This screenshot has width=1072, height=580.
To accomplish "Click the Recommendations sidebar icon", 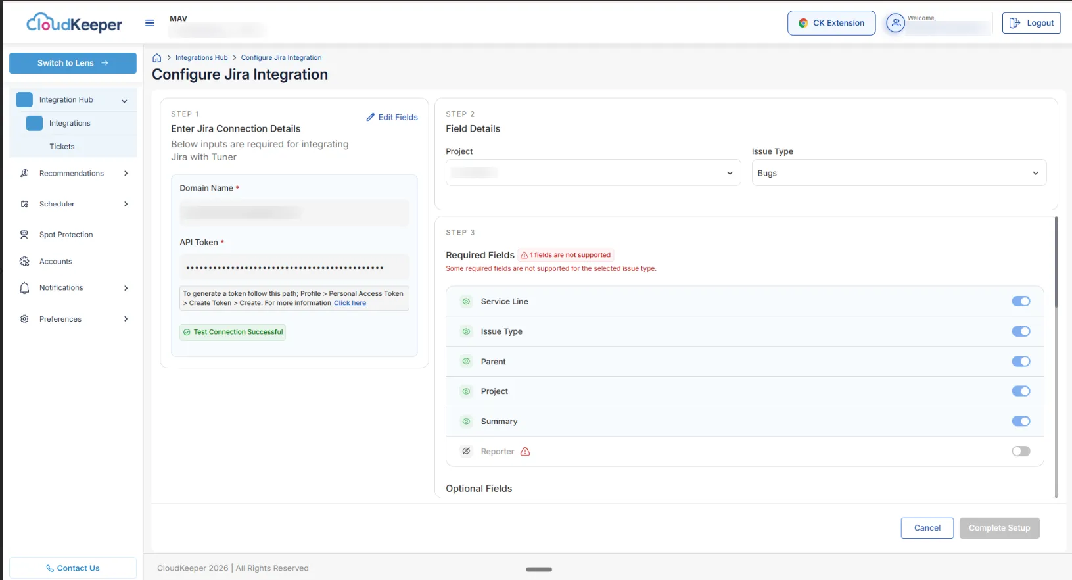I will point(24,174).
